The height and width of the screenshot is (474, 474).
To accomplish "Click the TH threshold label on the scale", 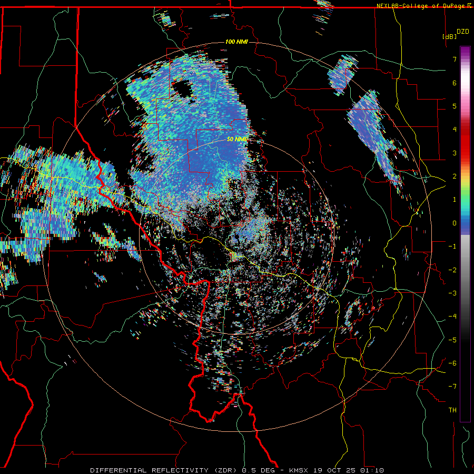I will (x=452, y=410).
